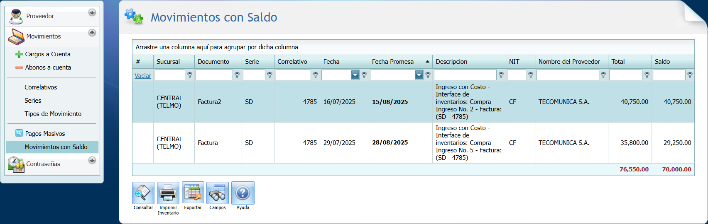Open Pagos Masivos menu item
This screenshot has height=224, width=708.
click(45, 134)
